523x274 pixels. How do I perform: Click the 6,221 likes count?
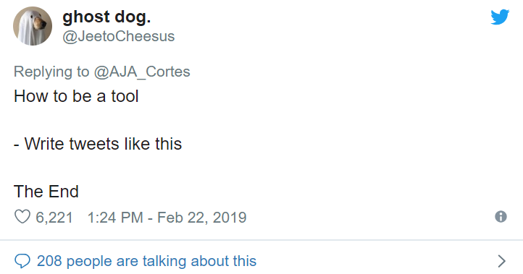pos(54,218)
